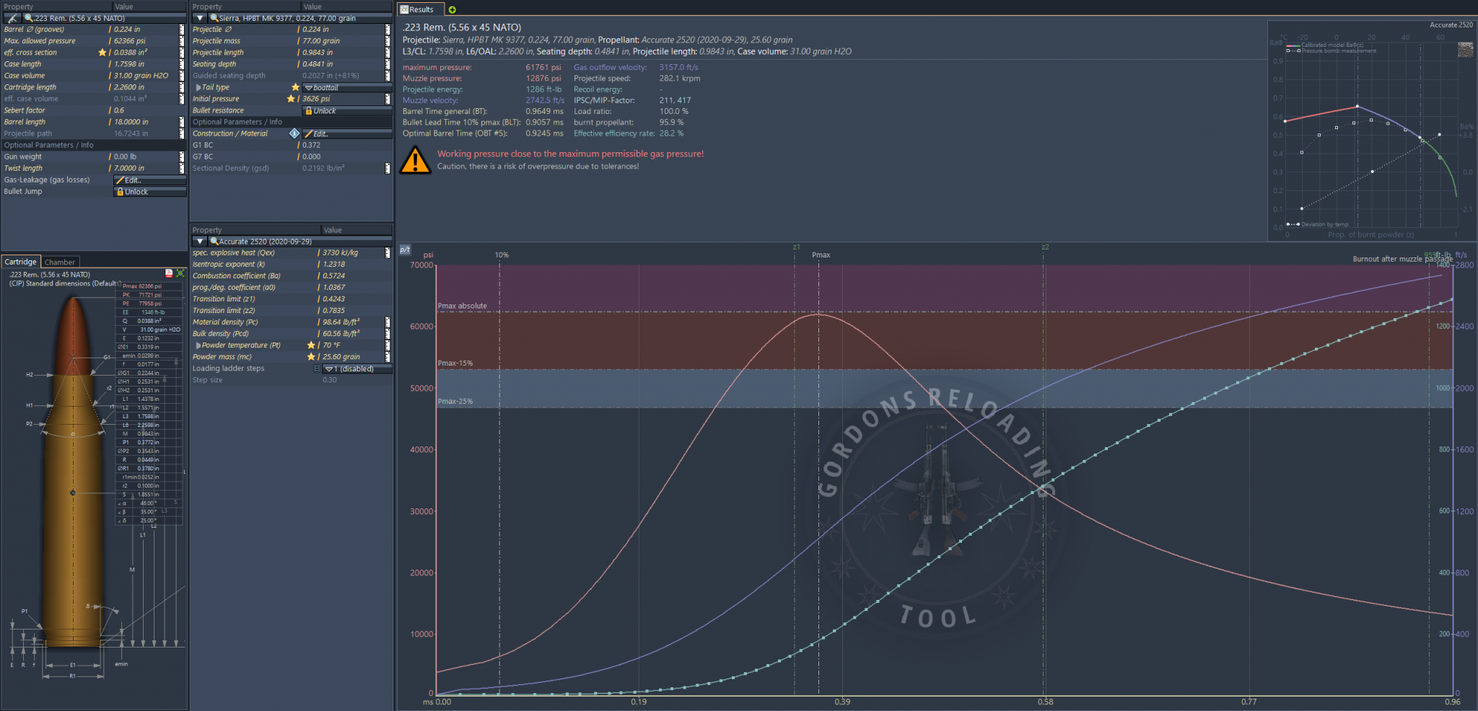Screen dimensions: 1478x711
Task: Click the blue info icon beside Construction / Material
Action: point(294,133)
